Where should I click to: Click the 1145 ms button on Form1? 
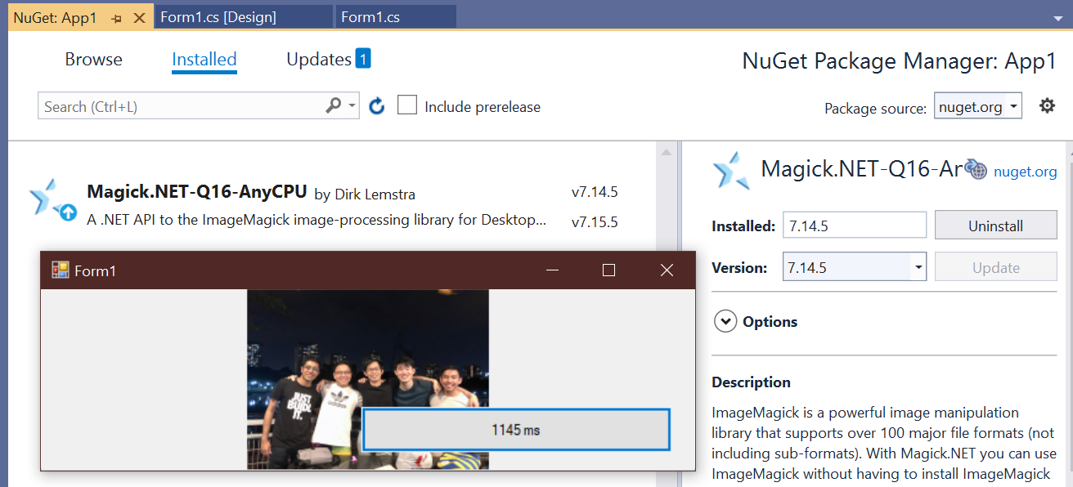point(515,429)
